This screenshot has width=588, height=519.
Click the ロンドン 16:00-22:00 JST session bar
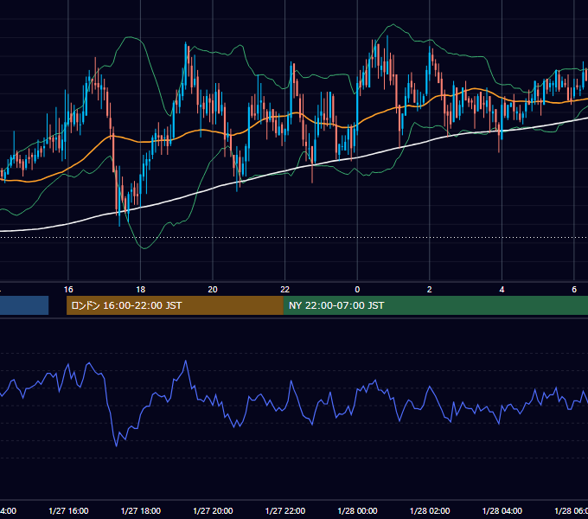coord(175,305)
